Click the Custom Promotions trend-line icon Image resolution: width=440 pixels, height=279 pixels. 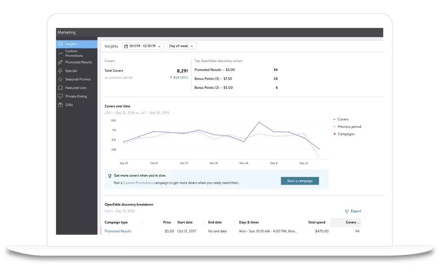click(x=60, y=53)
